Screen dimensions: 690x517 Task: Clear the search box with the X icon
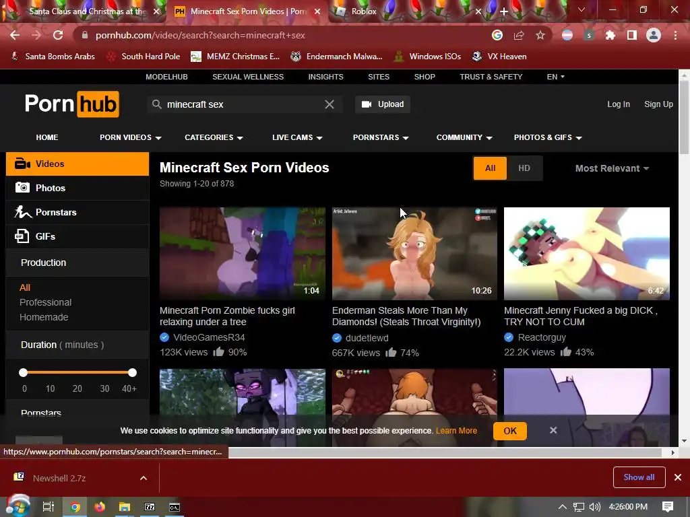coord(329,104)
